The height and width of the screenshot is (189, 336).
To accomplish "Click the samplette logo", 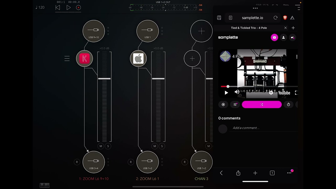I will pos(228,37).
